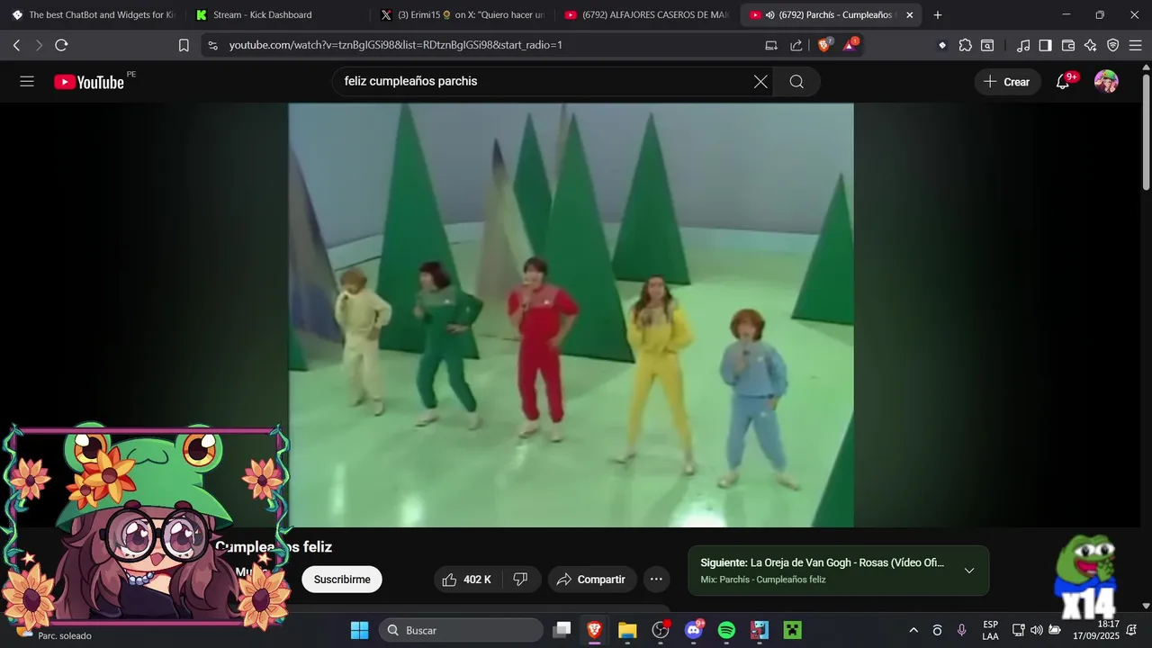Open File Explorer from taskbar
Screen dimensions: 1152x648
pos(627,630)
